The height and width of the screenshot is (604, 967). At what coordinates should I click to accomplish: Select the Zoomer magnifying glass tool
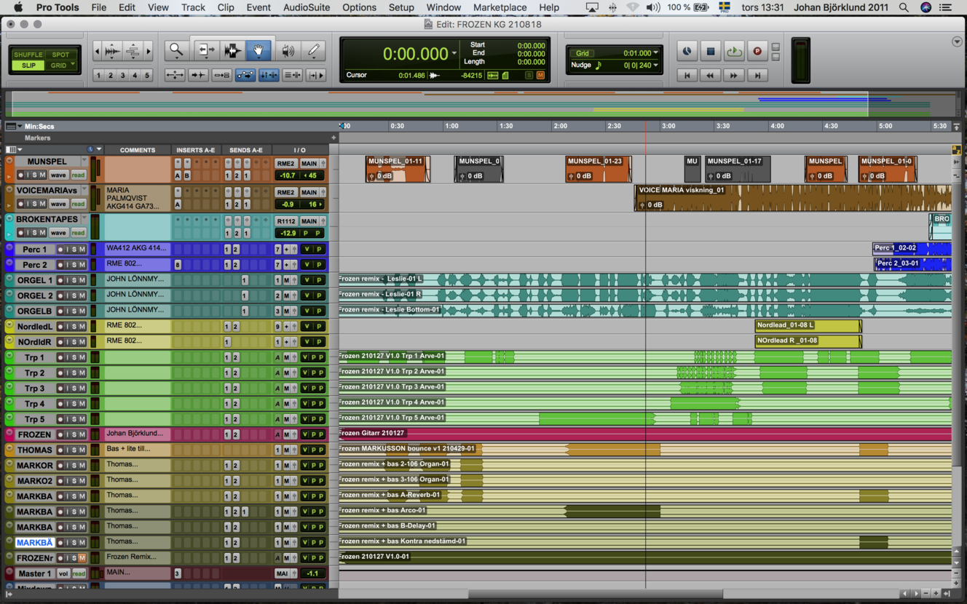[176, 50]
